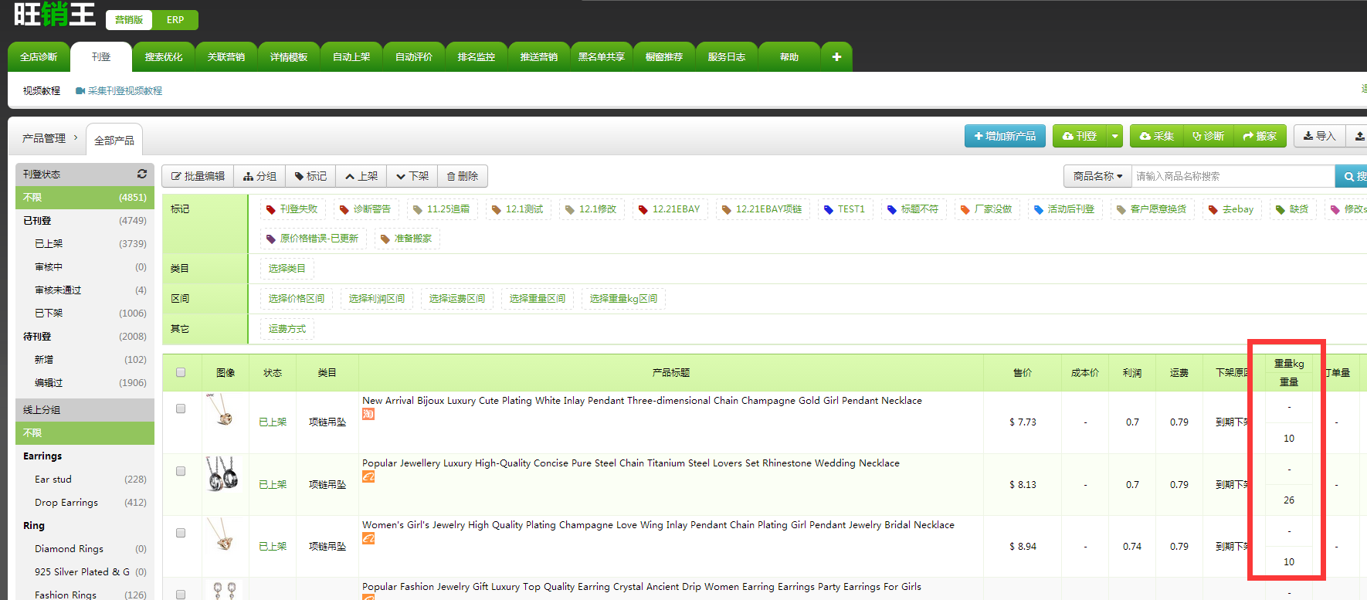Screen dimensions: 1367x600
Task: Click the 分组 group toolbar button
Action: (259, 176)
